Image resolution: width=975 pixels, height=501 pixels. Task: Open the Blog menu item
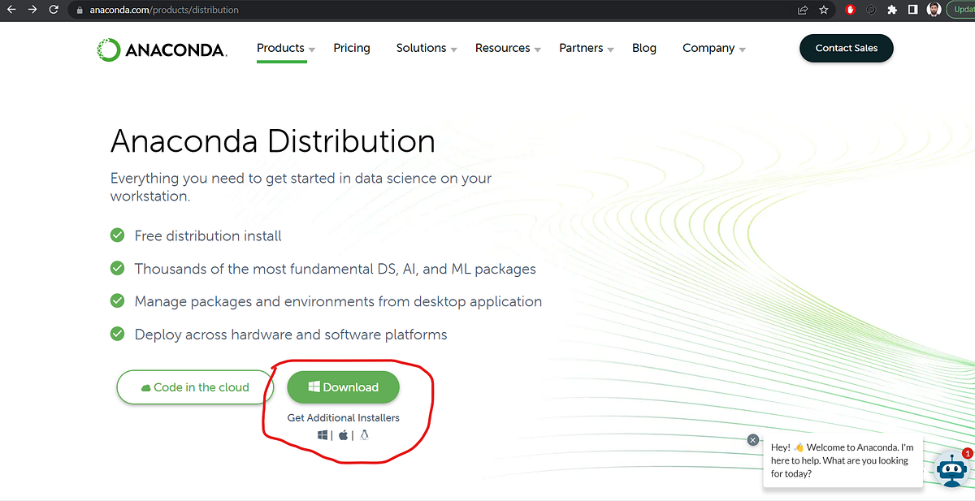643,48
